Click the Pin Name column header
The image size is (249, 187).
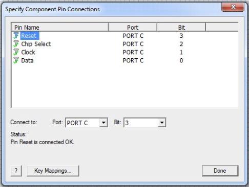point(60,27)
